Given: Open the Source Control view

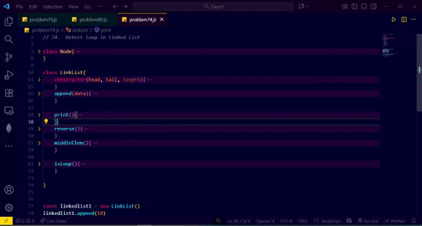Looking at the screenshot, I should (x=9, y=57).
